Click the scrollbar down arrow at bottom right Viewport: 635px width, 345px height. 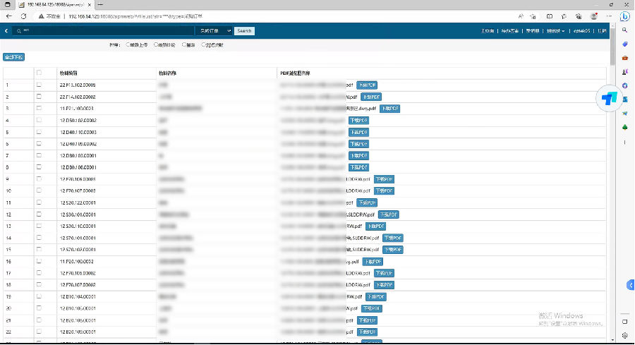coord(612,340)
